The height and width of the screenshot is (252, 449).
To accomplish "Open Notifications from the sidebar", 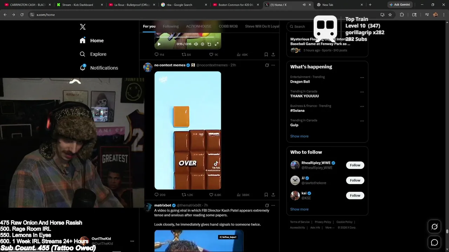I will 99,68.
